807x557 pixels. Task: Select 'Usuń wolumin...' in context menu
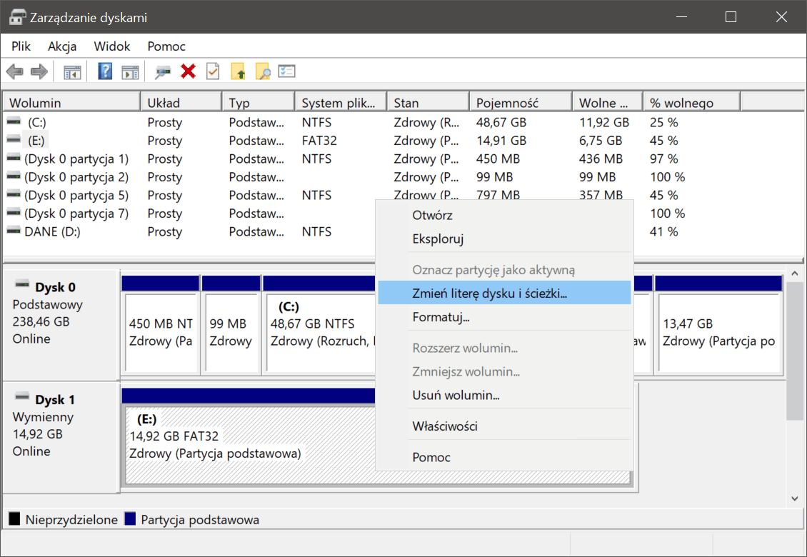point(456,395)
